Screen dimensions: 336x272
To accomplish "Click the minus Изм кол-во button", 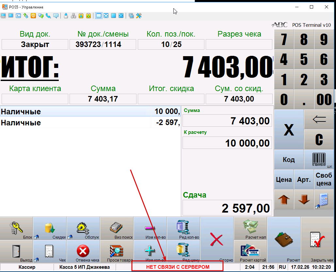I will [x=150, y=229].
